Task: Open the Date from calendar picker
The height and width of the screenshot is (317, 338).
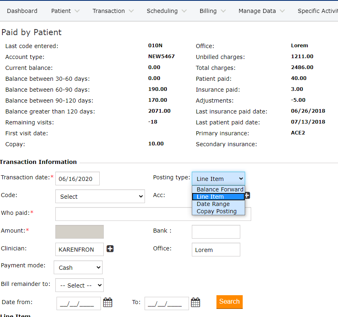Action: point(107,302)
